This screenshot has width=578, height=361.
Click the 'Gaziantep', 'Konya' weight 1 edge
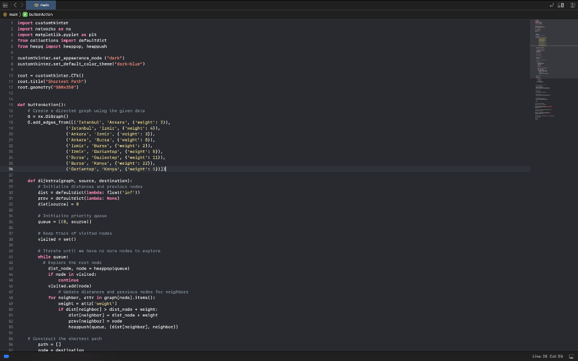pyautogui.click(x=116, y=169)
